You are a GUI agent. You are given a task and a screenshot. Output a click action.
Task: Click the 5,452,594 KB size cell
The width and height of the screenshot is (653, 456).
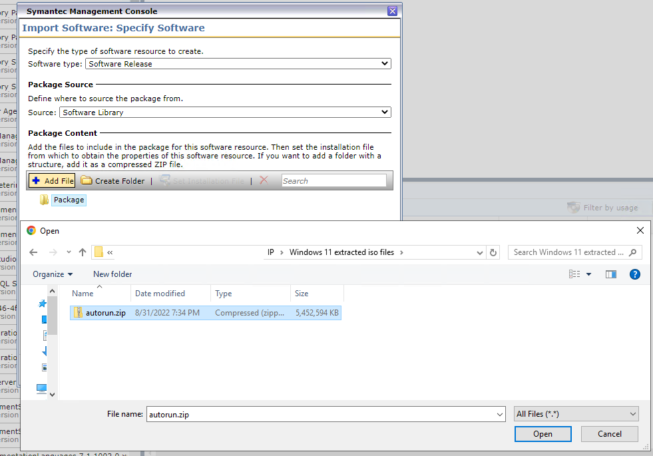pos(317,313)
